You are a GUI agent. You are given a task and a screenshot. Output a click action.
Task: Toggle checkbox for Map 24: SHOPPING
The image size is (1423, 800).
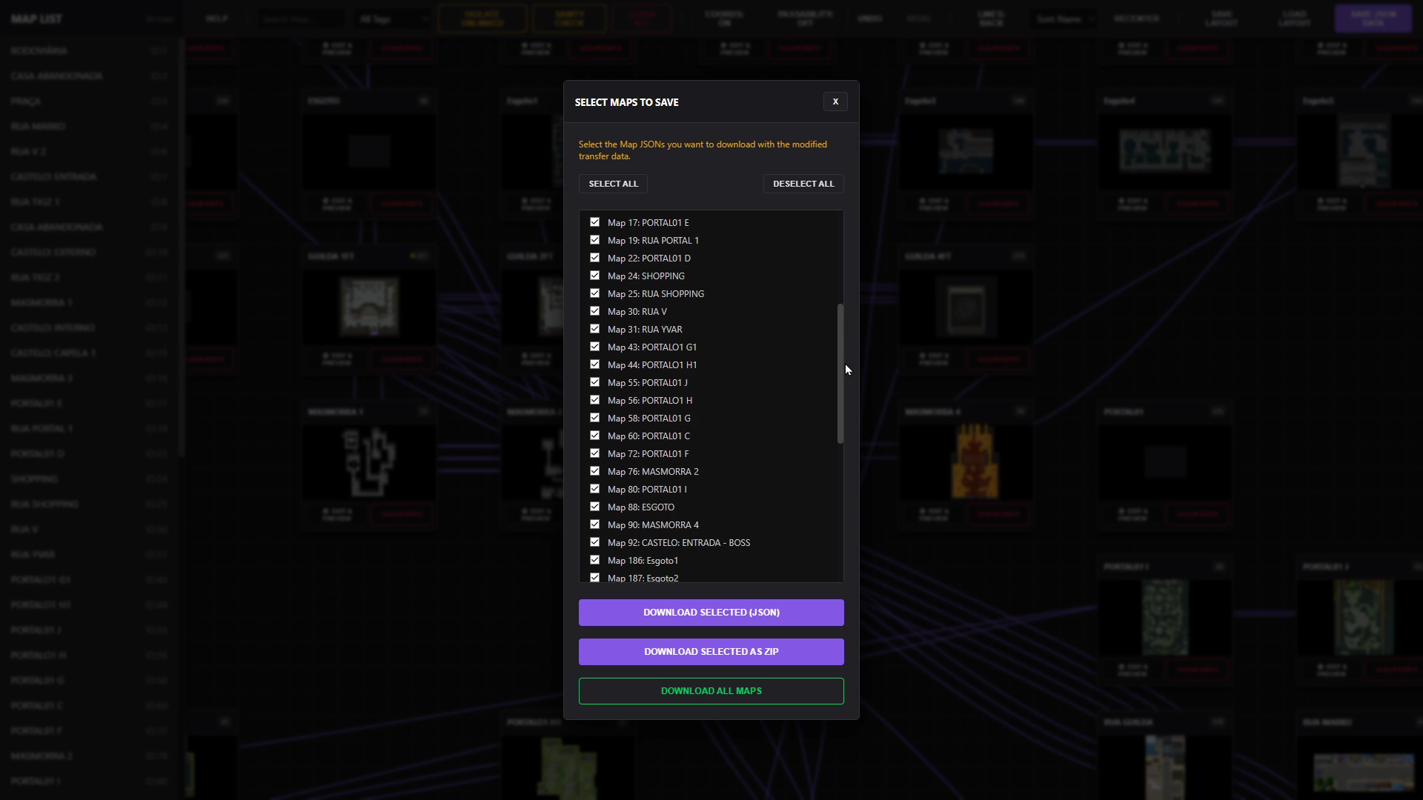click(594, 276)
